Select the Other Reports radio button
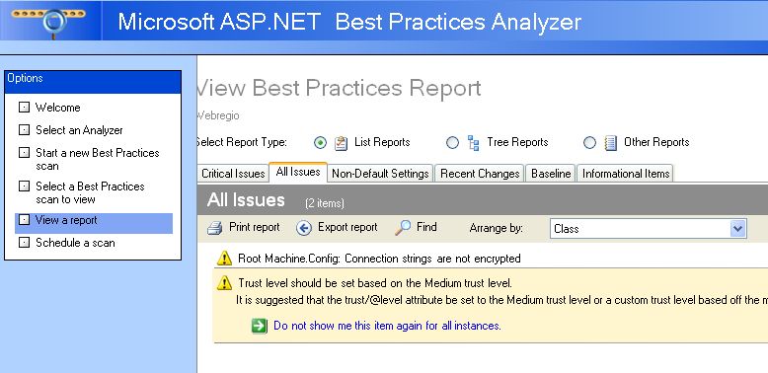The width and height of the screenshot is (768, 373). 589,142
